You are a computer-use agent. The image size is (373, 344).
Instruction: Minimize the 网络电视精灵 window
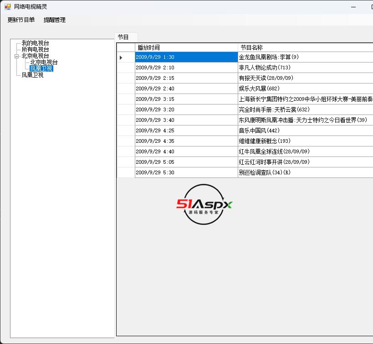353,7
